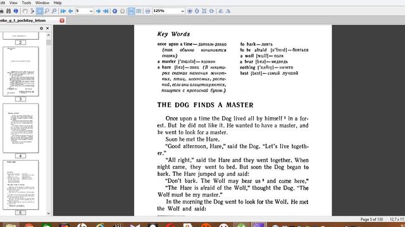This screenshot has height=227, width=405.
Task: Rotate the page left
Action: pos(221,11)
